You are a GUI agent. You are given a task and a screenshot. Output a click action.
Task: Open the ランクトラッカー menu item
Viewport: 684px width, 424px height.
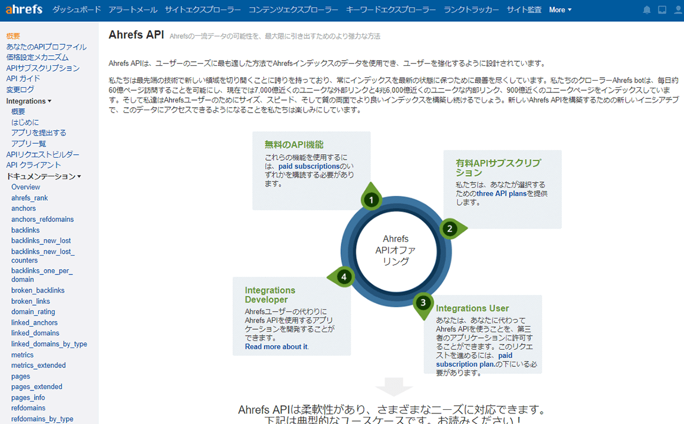point(471,10)
